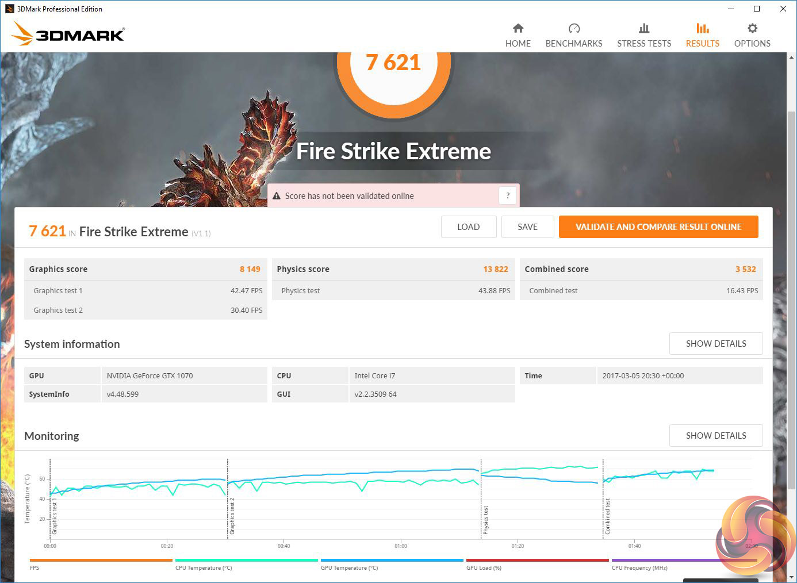Screen dimensions: 797x583
Task: Show details for Monitoring
Action: tap(716, 436)
